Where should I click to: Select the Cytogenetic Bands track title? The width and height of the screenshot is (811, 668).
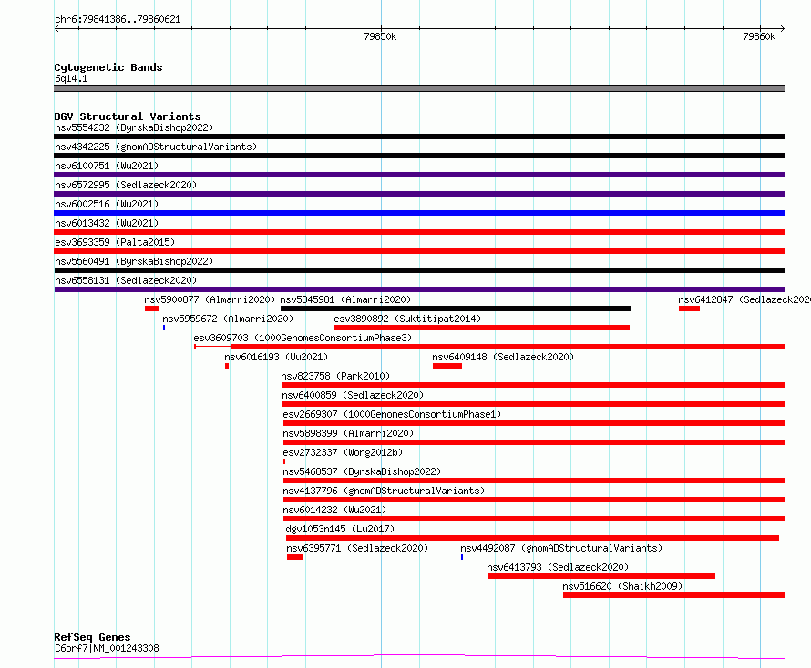pos(108,67)
